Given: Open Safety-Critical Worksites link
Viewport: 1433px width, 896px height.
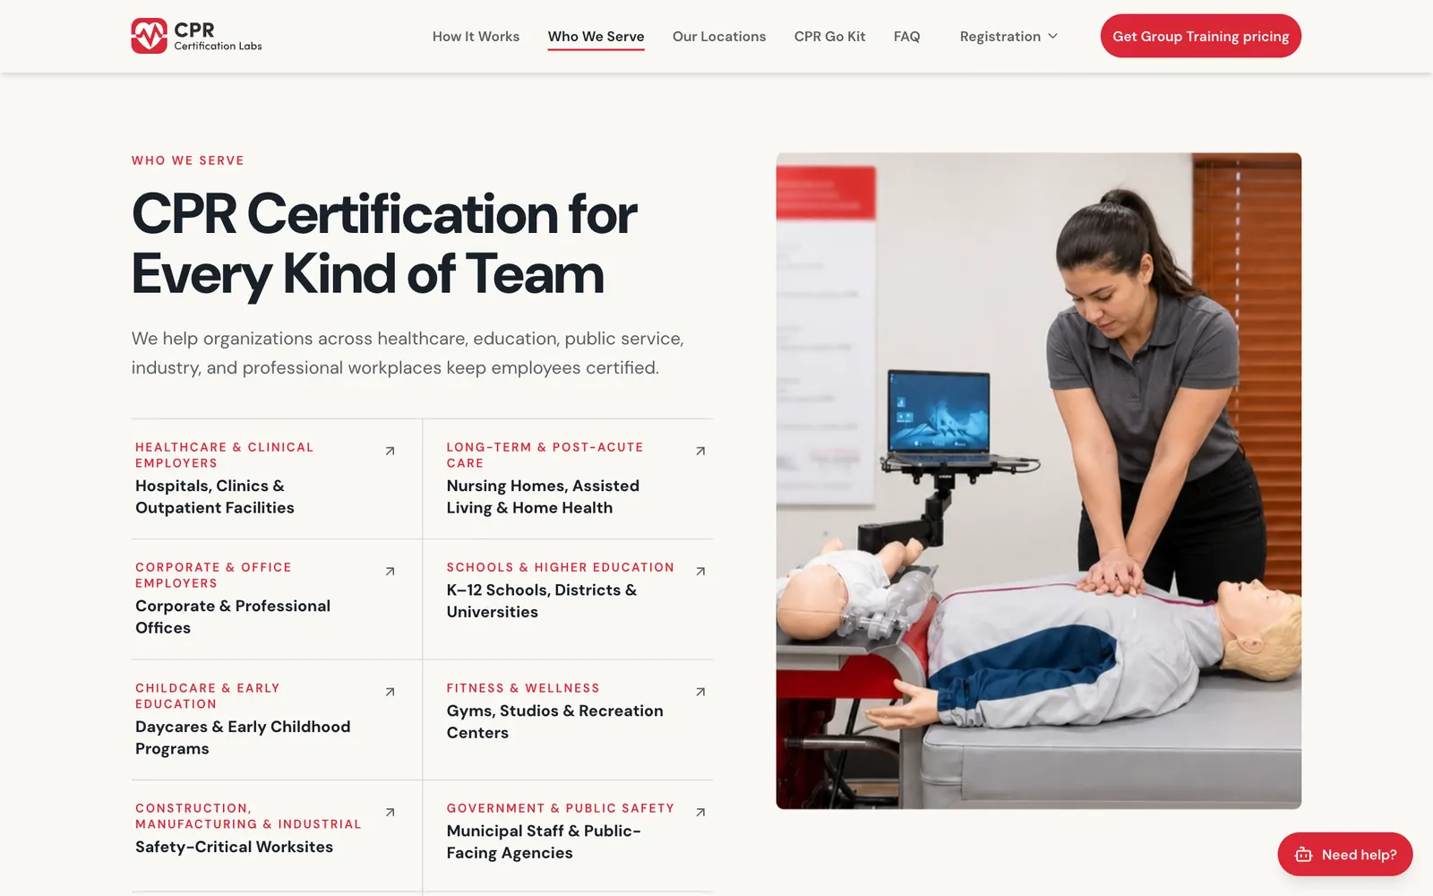Looking at the screenshot, I should click(234, 847).
